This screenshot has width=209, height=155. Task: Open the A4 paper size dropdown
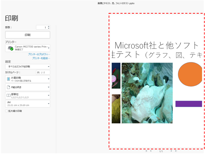point(28,103)
